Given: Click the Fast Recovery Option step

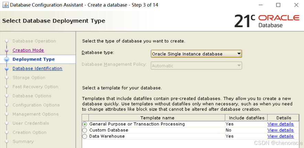Looking at the screenshot, I should (35, 87).
